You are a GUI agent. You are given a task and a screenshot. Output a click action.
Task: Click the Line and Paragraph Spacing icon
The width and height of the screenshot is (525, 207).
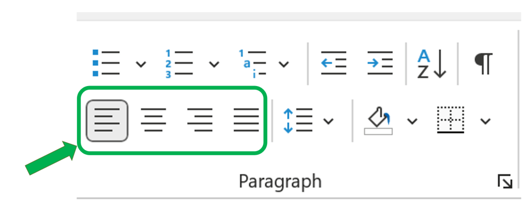[298, 121]
